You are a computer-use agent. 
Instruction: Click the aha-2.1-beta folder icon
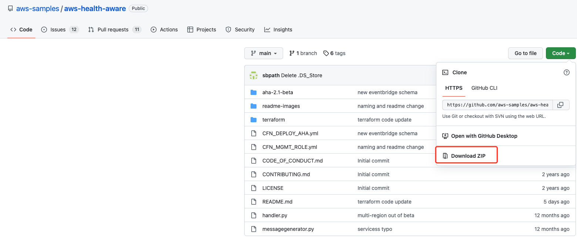(254, 92)
